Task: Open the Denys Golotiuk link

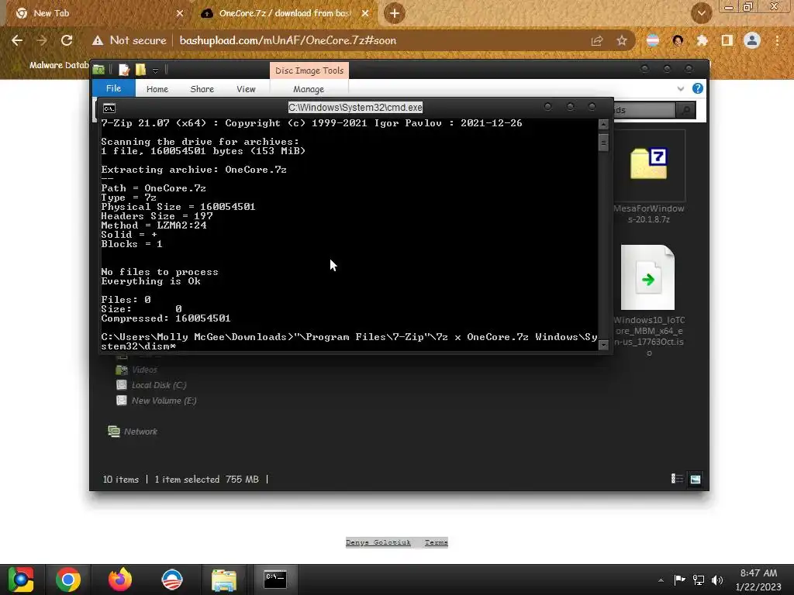Action: click(x=378, y=542)
